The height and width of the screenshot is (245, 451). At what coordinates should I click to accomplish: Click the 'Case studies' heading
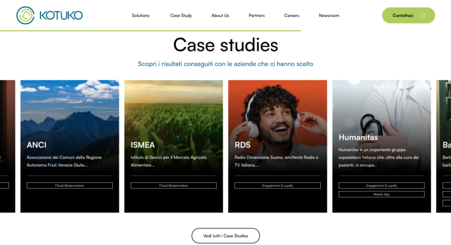click(x=226, y=45)
